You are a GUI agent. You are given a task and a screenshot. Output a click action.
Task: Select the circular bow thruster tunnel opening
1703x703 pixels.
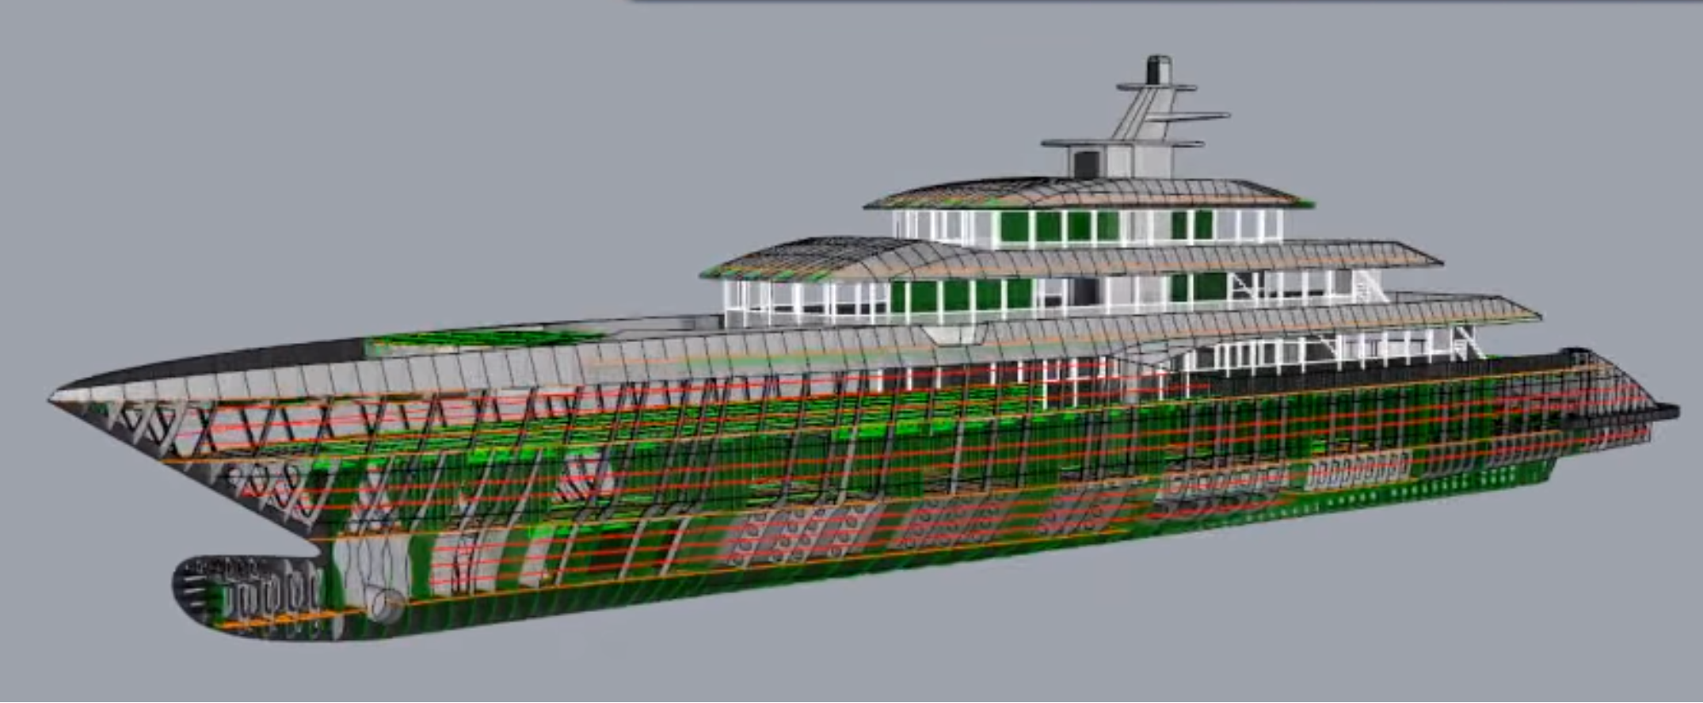[x=388, y=603]
